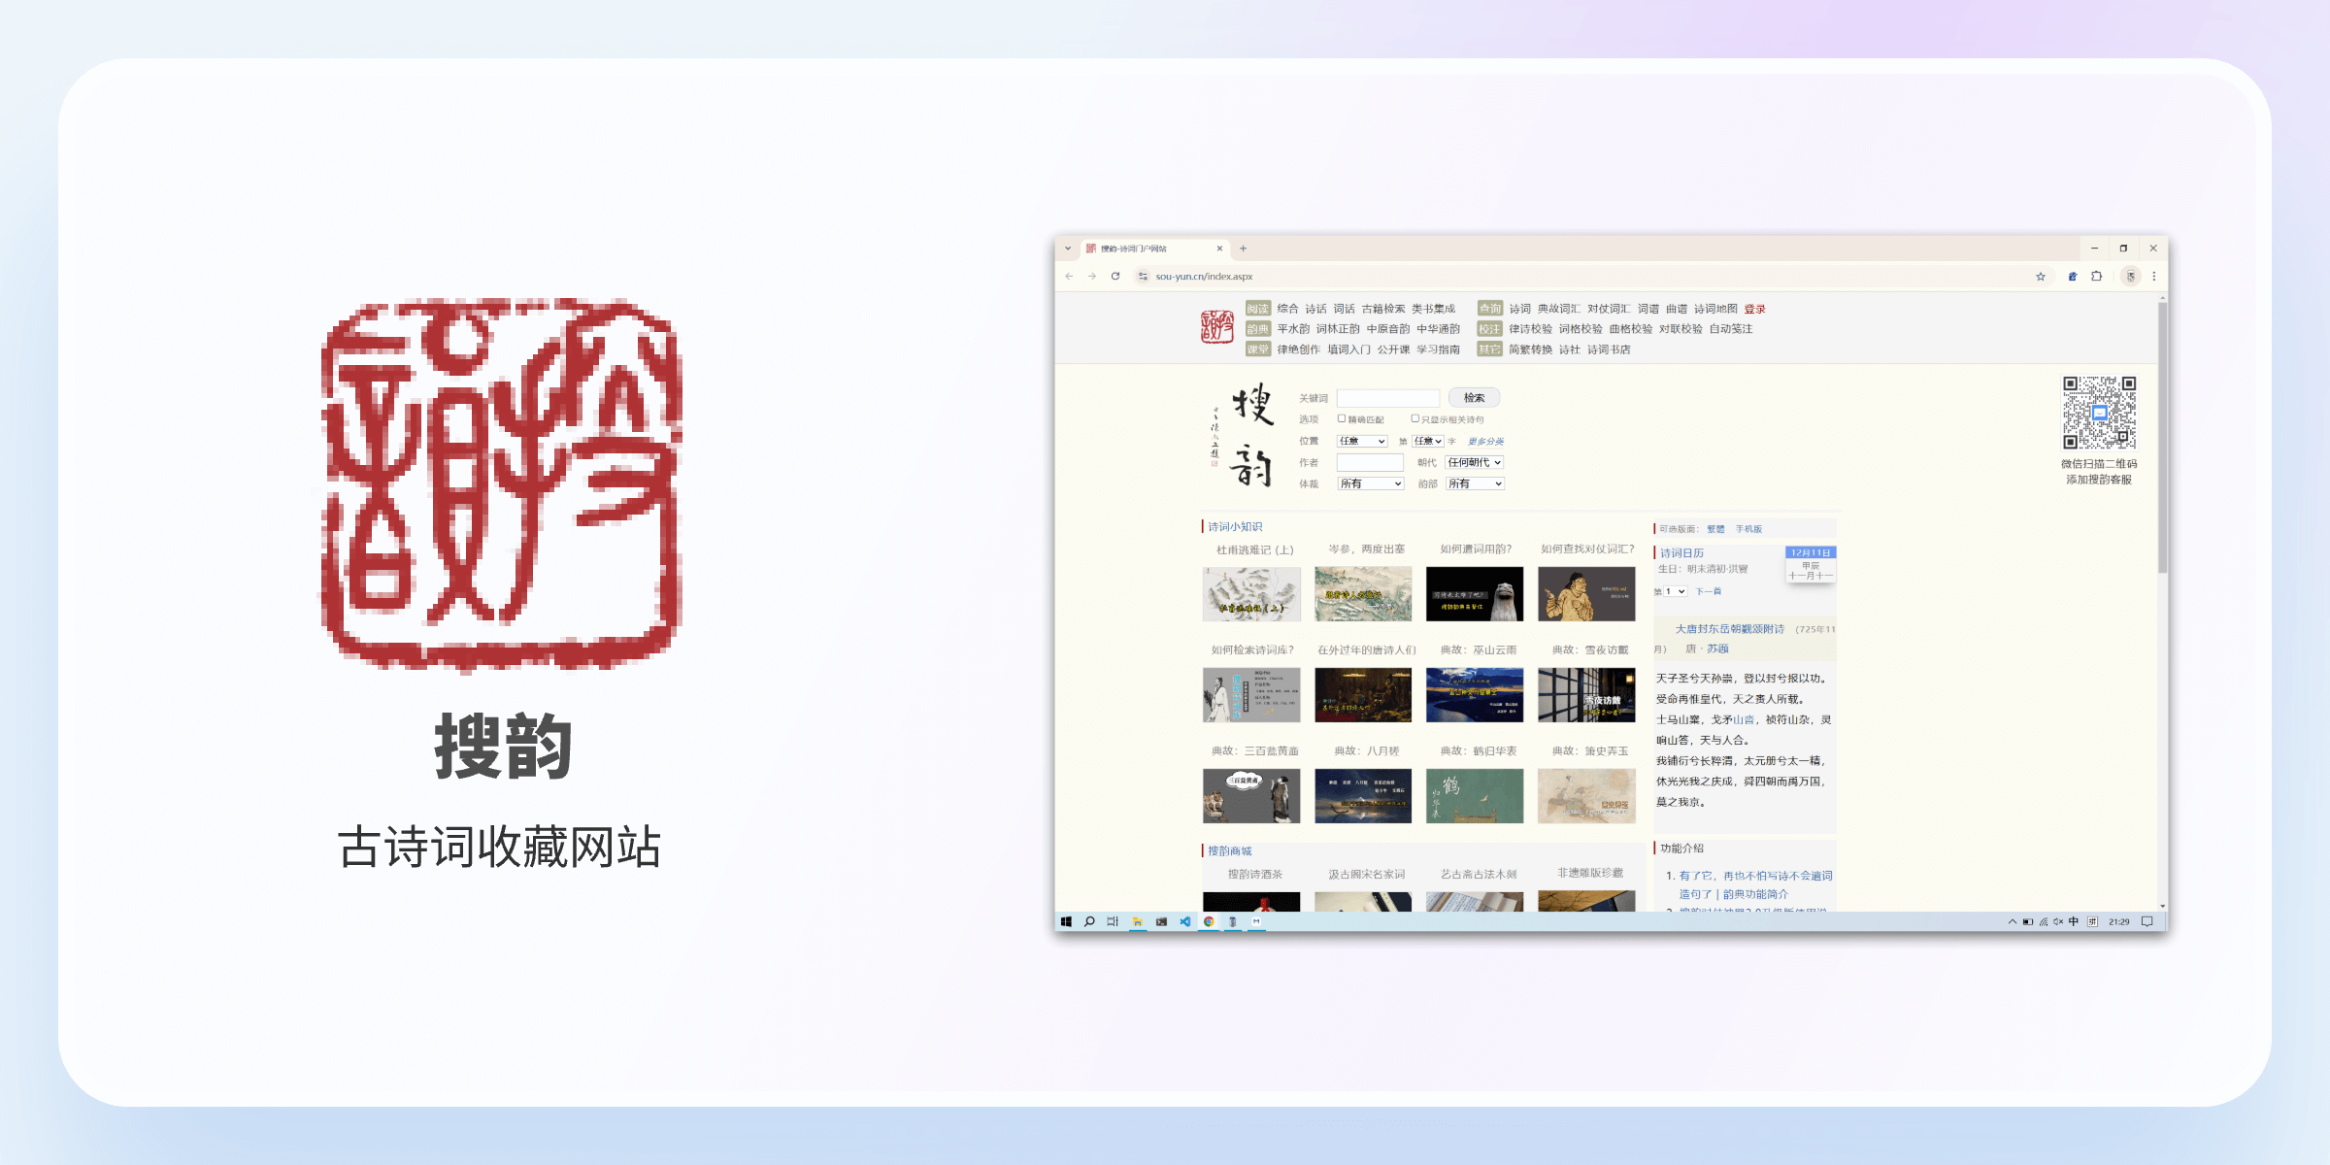Open the 典故：巫山云雨 thumbnail

[x=1475, y=695]
